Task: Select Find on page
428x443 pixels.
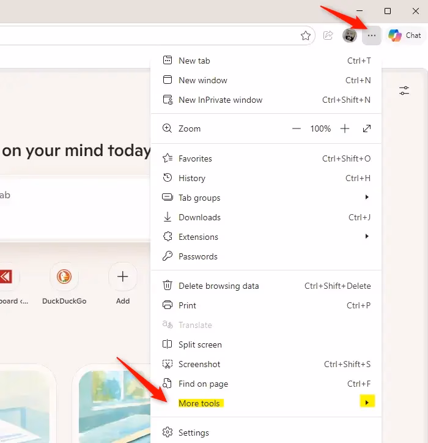Action: (x=266, y=384)
